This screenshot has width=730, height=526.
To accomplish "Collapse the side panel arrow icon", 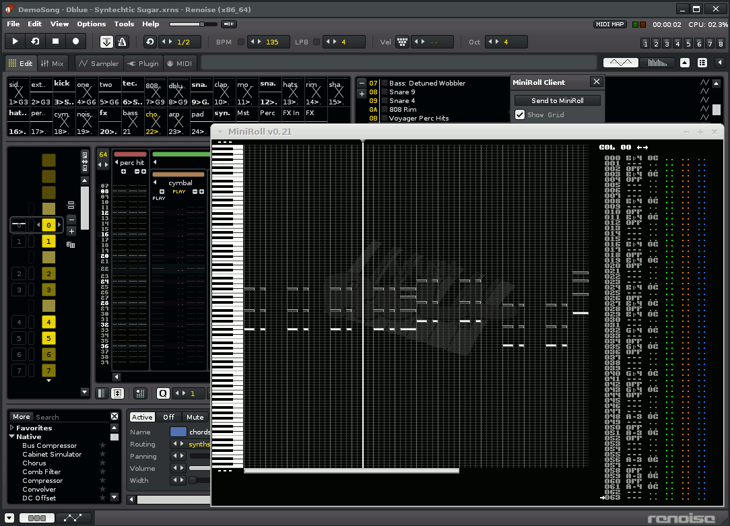I will point(720,63).
